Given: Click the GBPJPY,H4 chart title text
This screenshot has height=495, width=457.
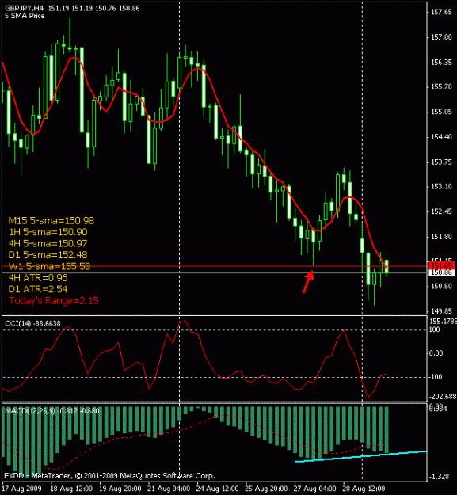Looking at the screenshot, I should click(25, 8).
